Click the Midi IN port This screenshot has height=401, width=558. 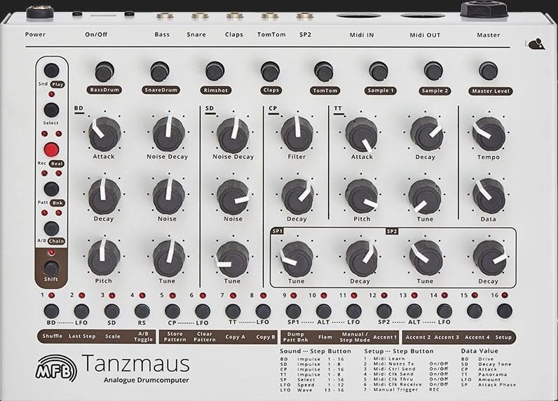pos(359,16)
